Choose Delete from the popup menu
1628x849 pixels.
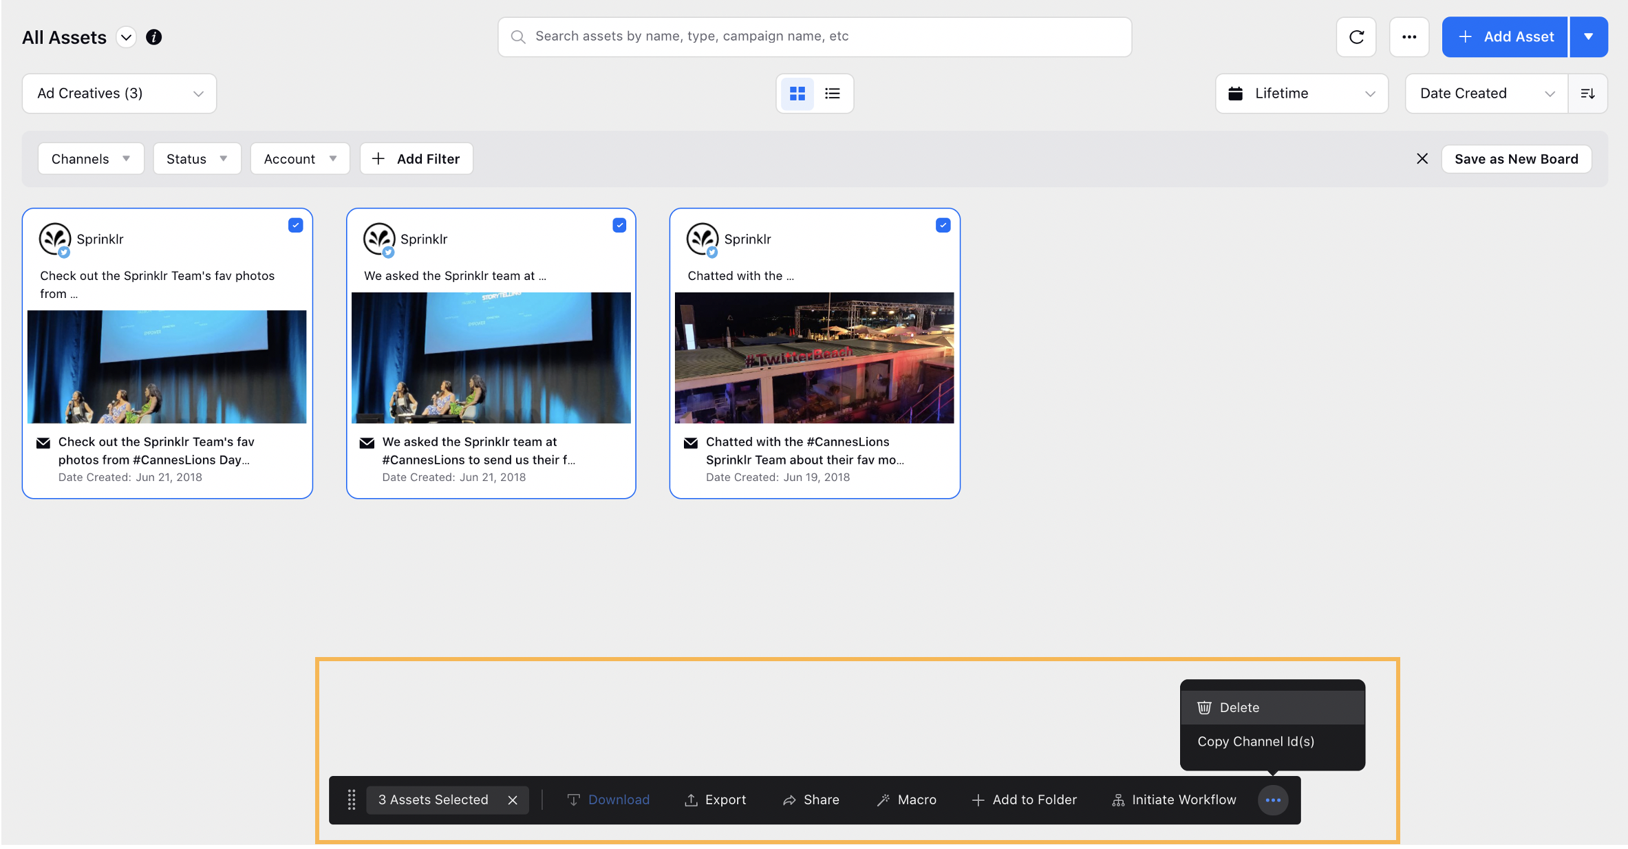pyautogui.click(x=1239, y=707)
